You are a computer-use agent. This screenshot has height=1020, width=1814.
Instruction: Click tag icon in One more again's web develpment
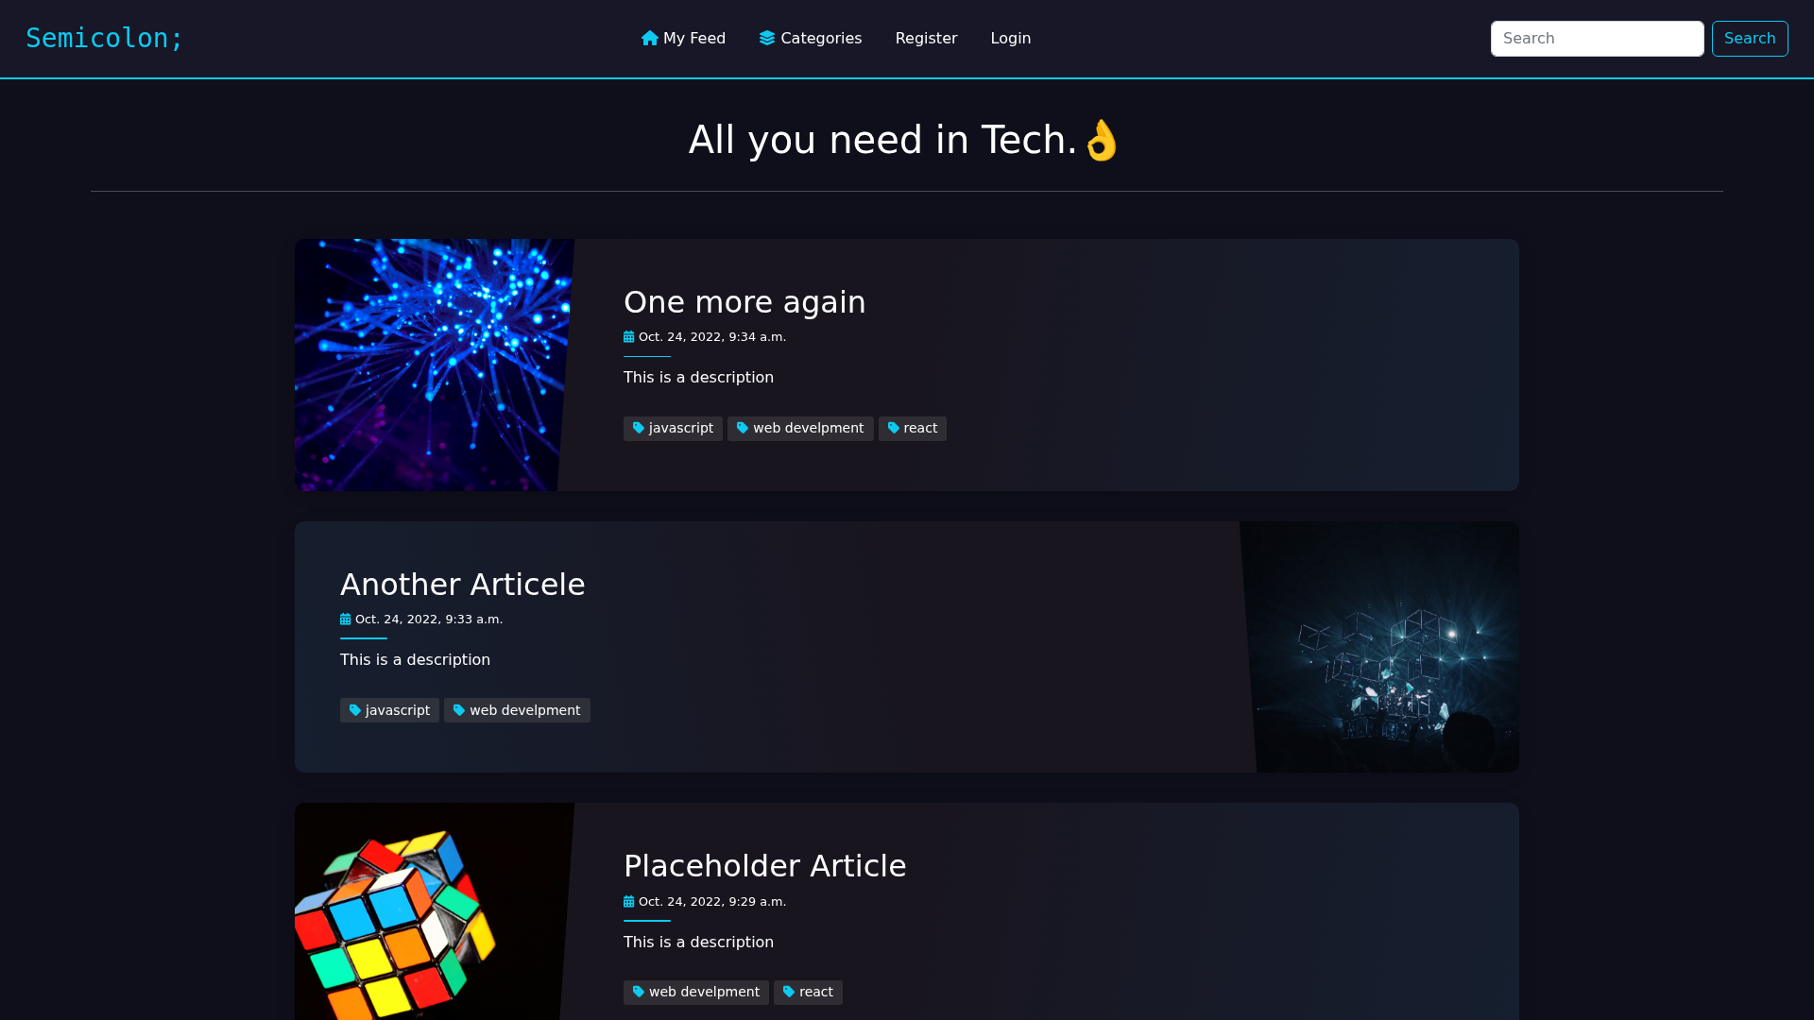point(743,429)
